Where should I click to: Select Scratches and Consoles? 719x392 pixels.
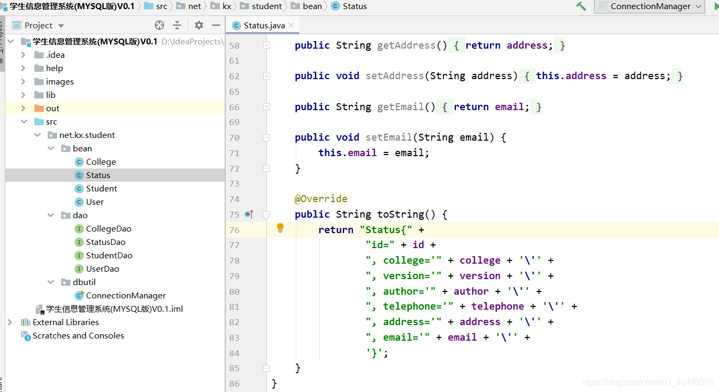pyautogui.click(x=78, y=335)
